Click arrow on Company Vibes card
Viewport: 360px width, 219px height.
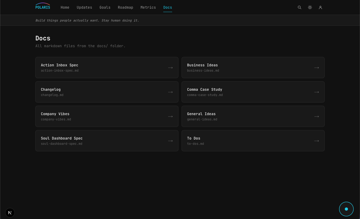click(x=170, y=116)
